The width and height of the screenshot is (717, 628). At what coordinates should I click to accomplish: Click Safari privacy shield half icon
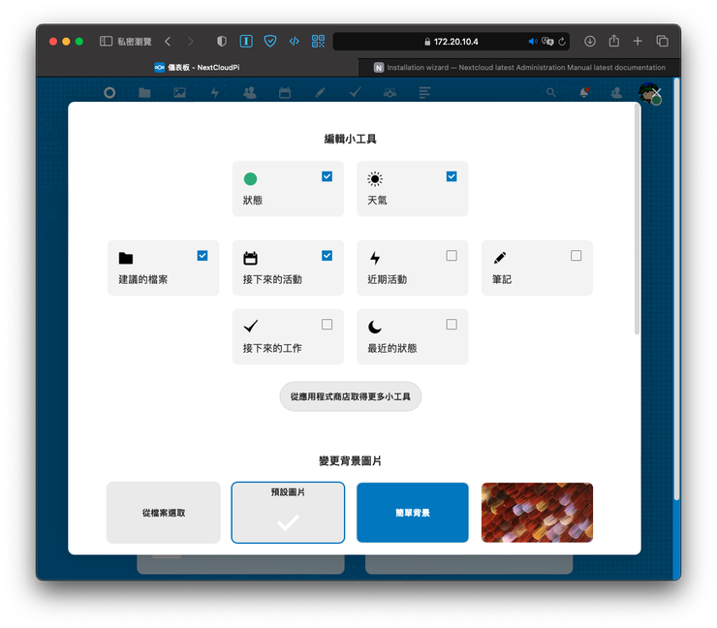click(x=222, y=41)
